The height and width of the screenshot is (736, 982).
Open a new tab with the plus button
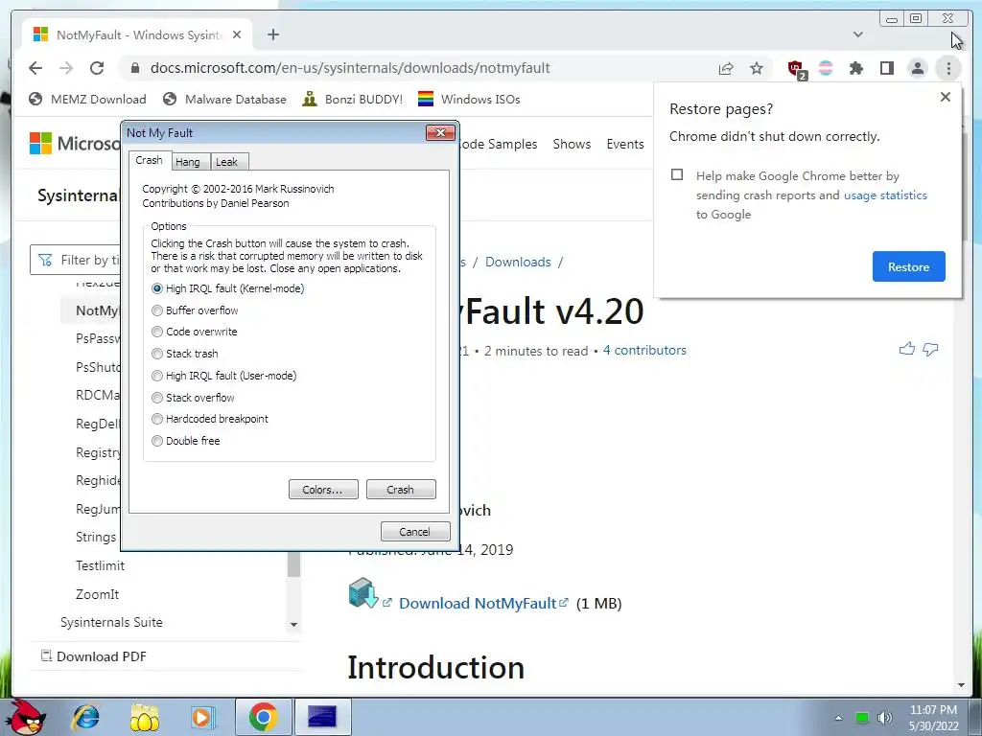(273, 34)
